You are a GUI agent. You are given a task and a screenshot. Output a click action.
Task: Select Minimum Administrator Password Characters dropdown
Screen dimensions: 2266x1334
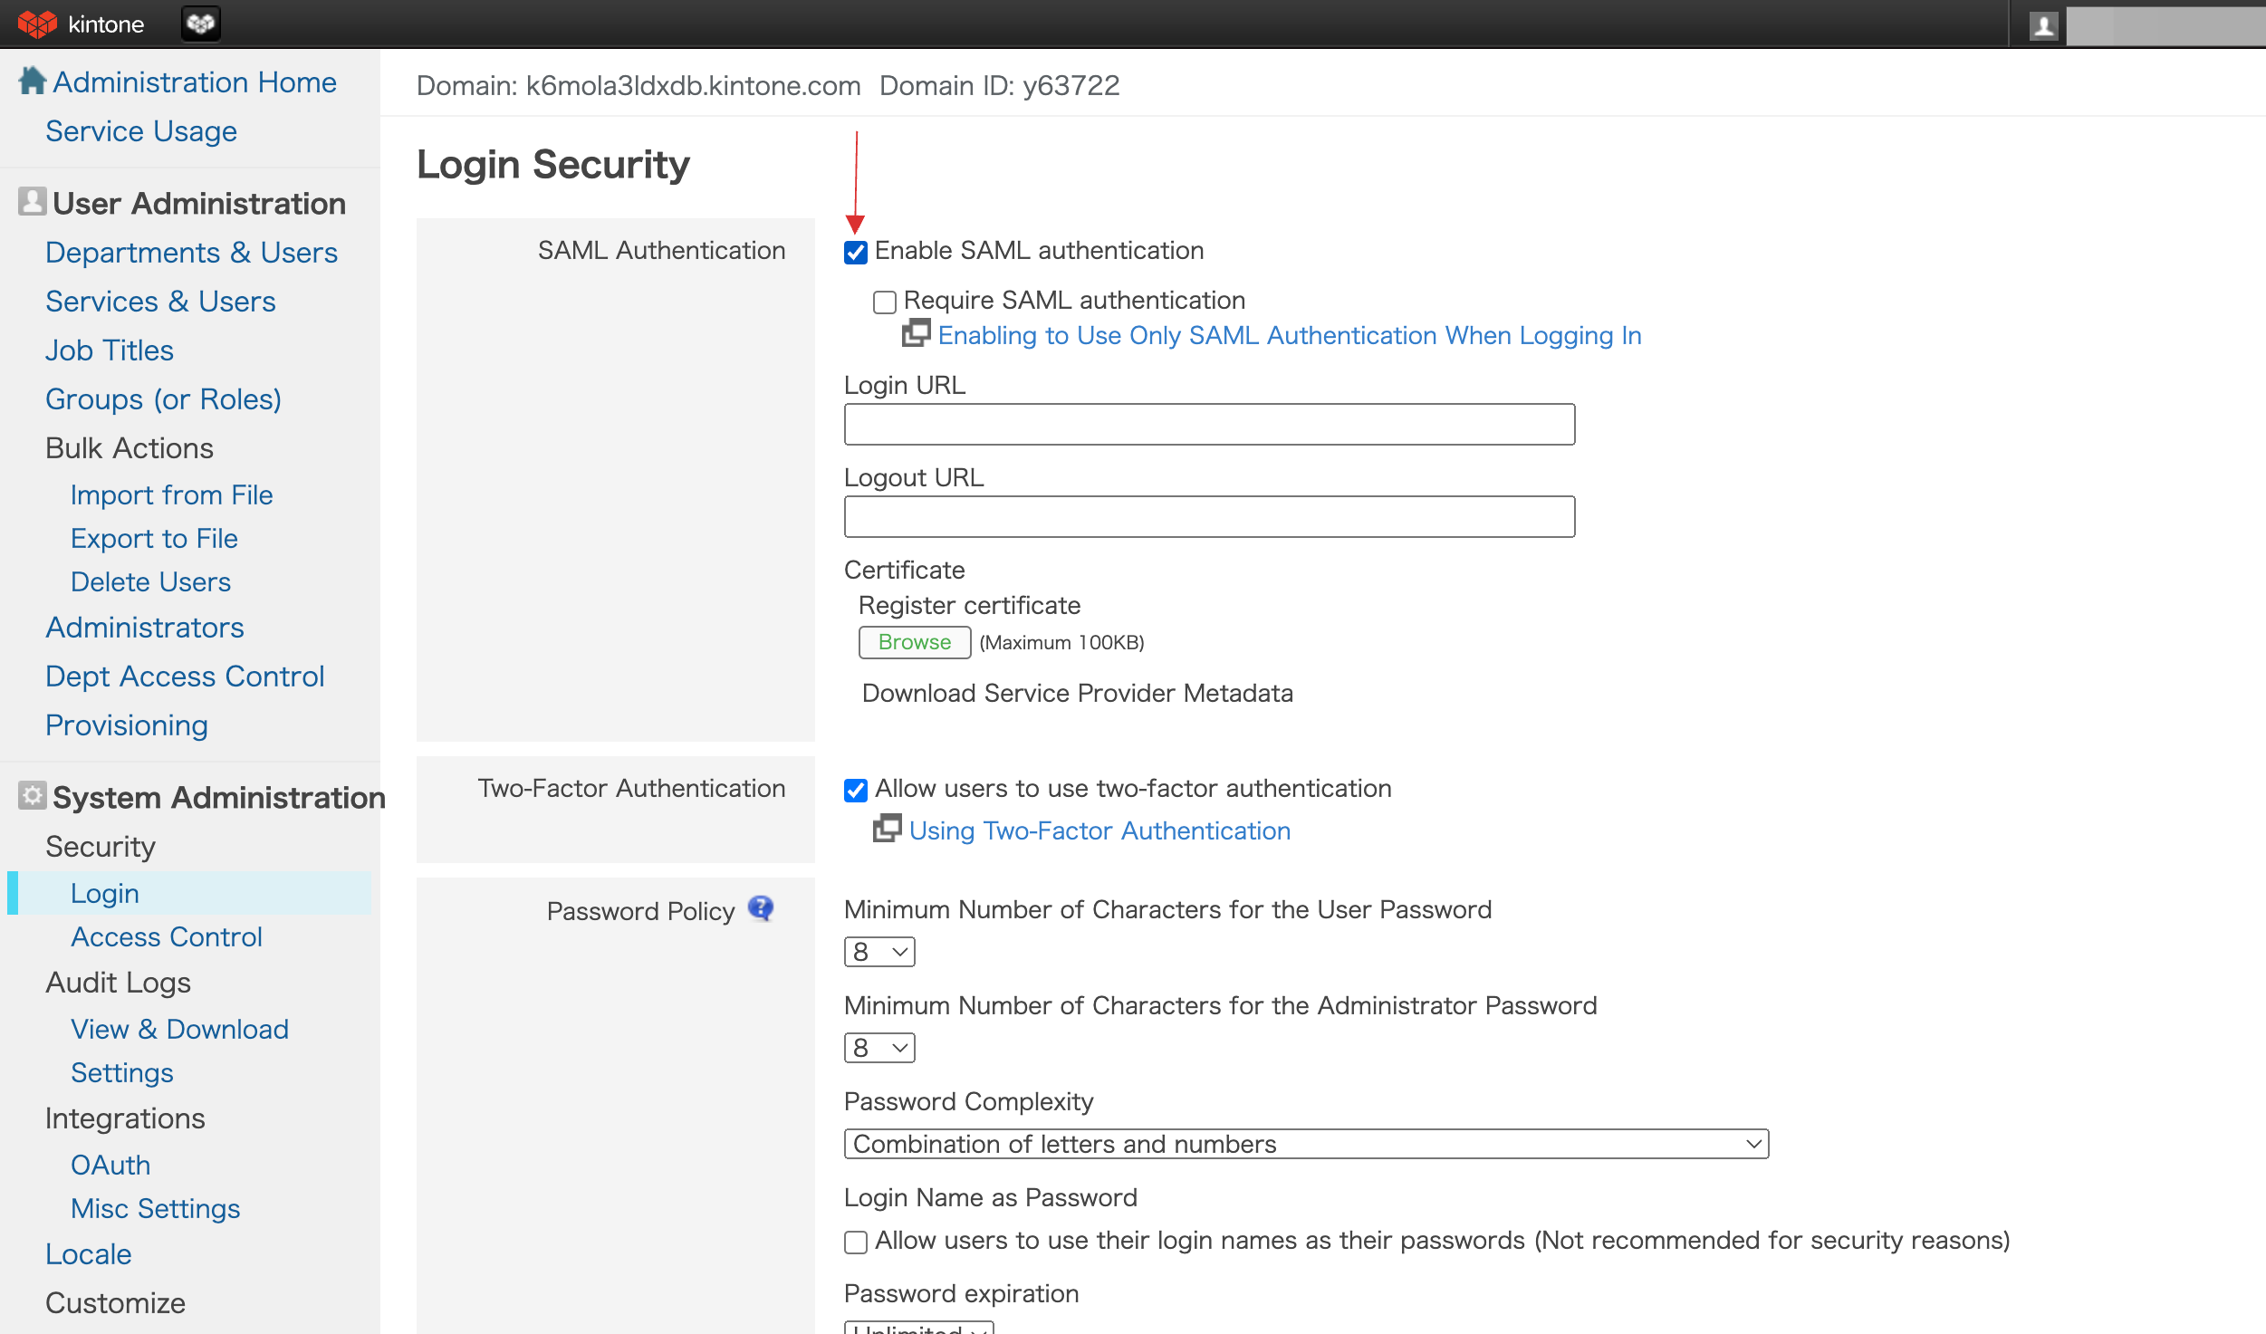[x=879, y=1047]
